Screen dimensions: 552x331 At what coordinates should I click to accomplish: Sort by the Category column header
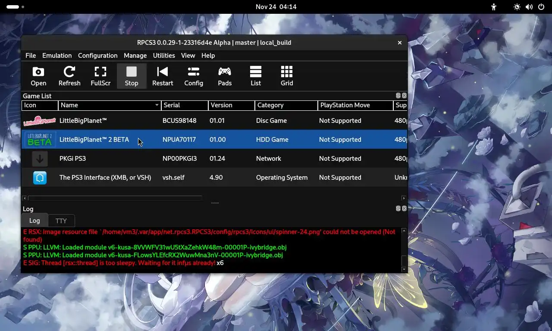(286, 105)
